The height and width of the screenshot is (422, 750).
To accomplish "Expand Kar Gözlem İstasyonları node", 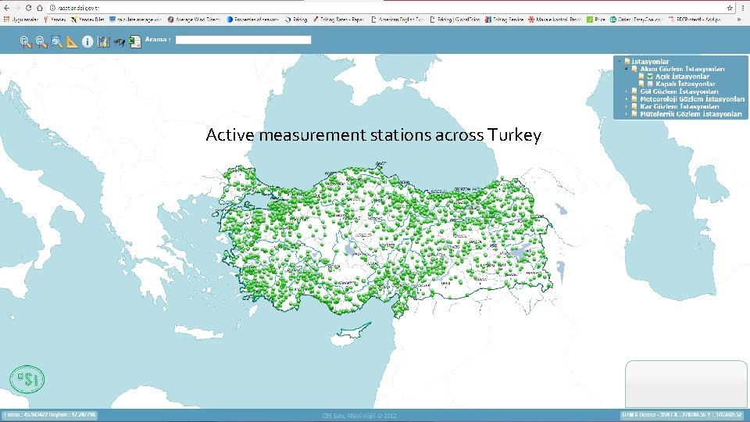I will (626, 106).
